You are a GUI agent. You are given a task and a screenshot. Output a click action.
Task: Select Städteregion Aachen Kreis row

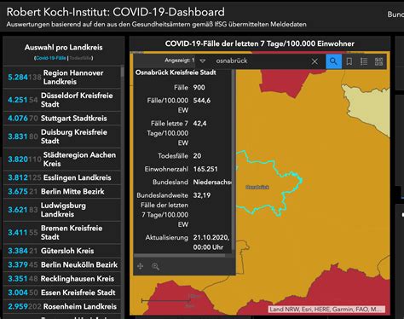point(62,159)
